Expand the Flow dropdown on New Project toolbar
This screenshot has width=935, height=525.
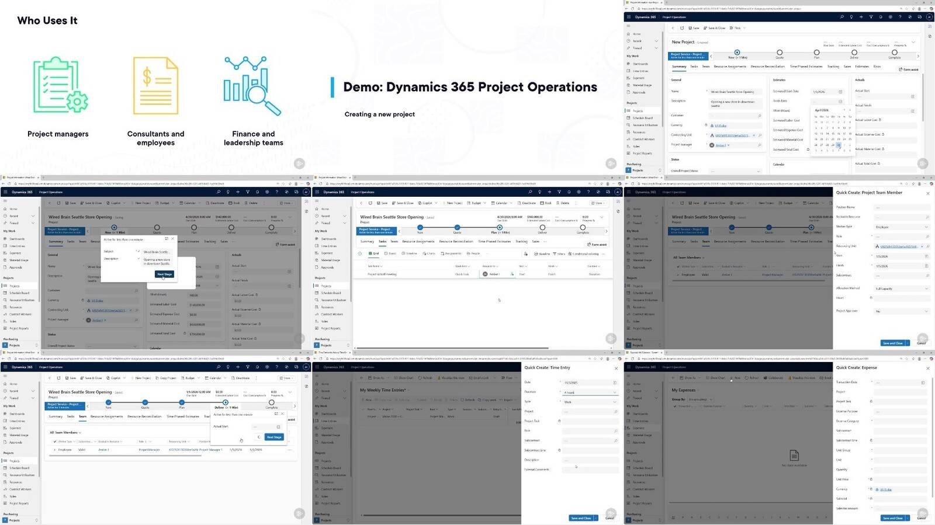pyautogui.click(x=744, y=28)
